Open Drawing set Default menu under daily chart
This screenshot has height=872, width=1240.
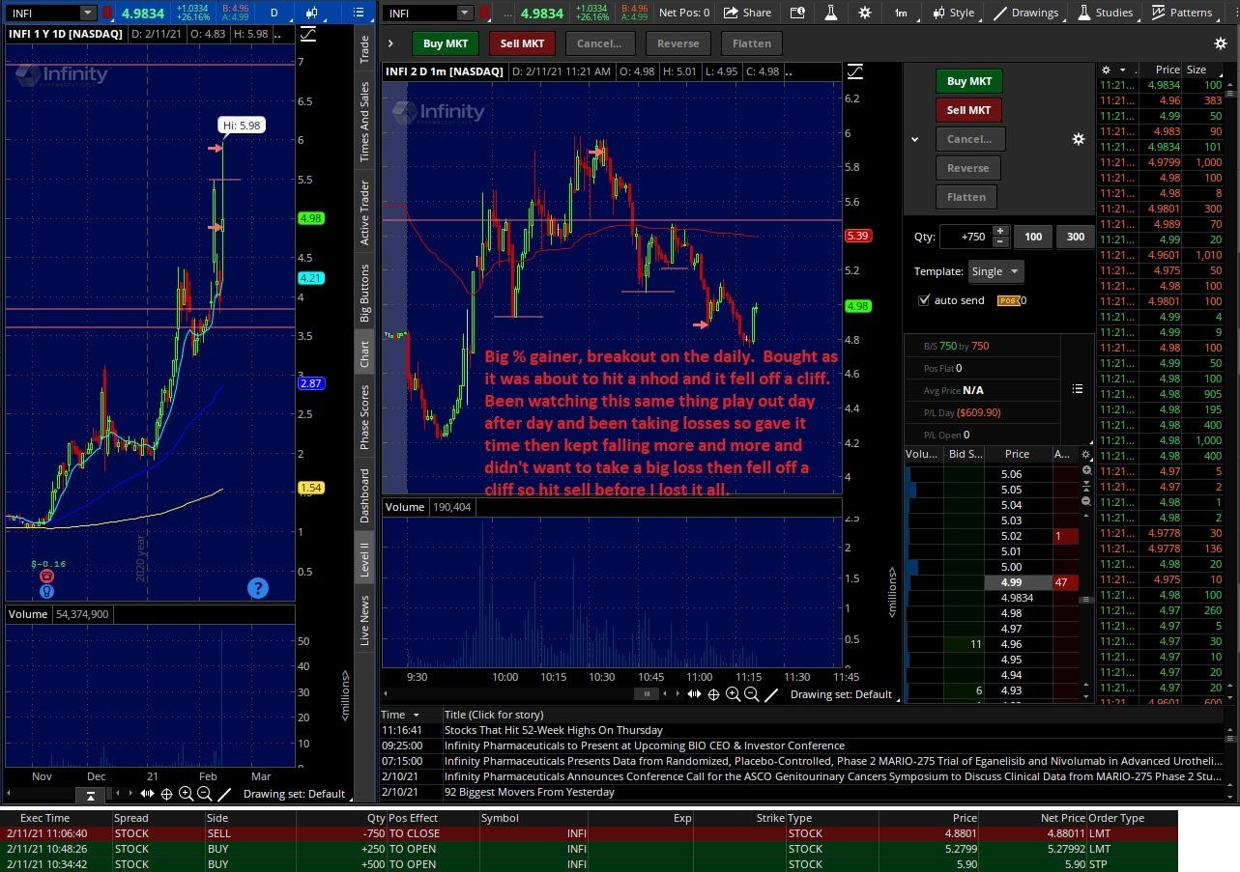(x=294, y=794)
